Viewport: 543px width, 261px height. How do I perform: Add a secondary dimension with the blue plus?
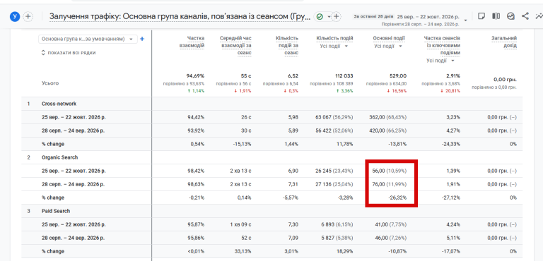[x=141, y=39]
